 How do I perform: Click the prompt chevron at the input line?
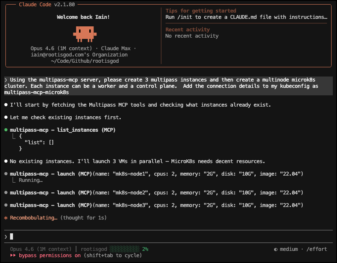pos(6,237)
